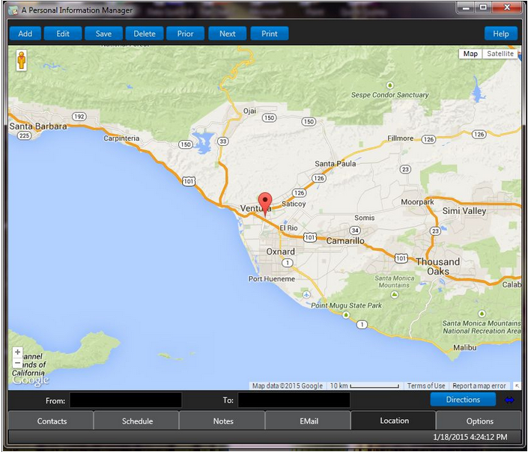Click the Sespe Condor Sanctuary label
Viewport: 528px width, 452px height.
point(389,95)
